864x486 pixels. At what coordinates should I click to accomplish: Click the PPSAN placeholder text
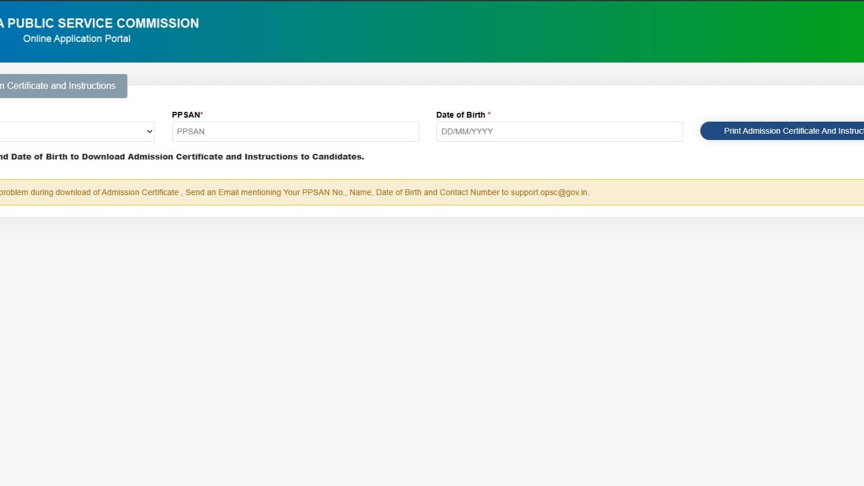[190, 131]
